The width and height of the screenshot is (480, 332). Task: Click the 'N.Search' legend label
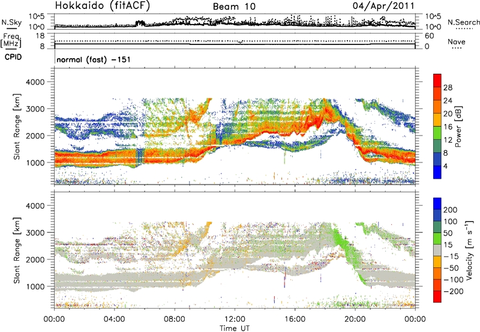[x=464, y=22]
